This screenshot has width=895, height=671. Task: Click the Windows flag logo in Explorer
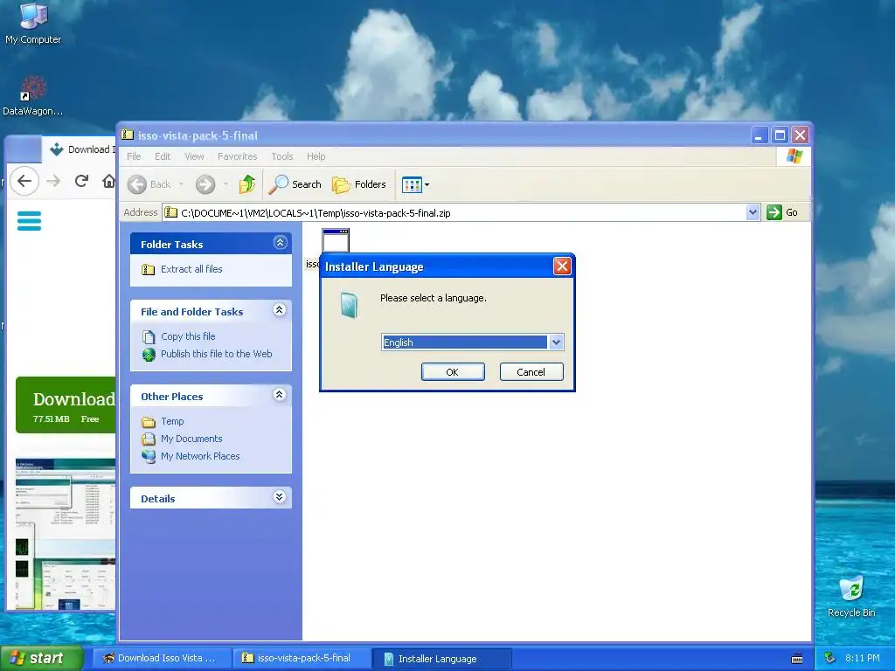(794, 156)
